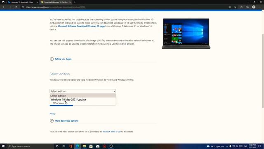This screenshot has width=264, height=149.
Task: Open Task View from taskbar
Action: coord(64,146)
